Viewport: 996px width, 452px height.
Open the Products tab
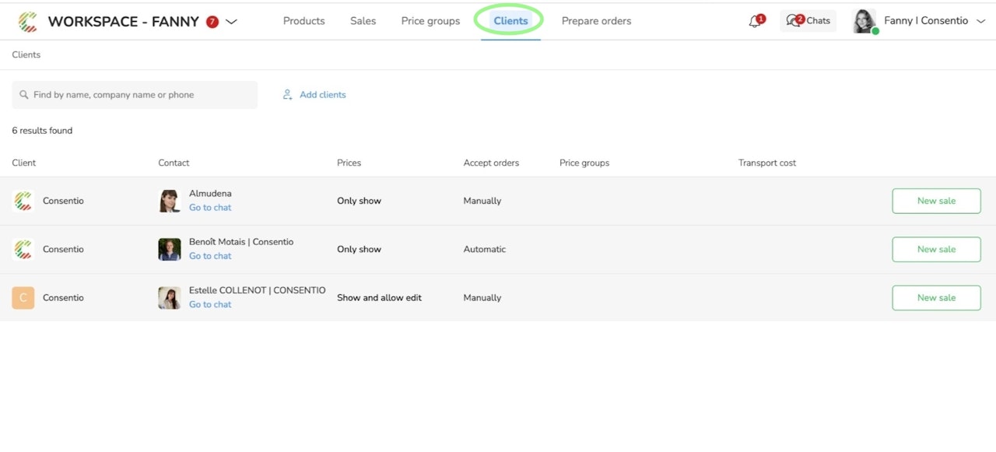[304, 21]
